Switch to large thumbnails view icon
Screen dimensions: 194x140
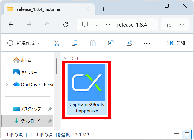pos(187,134)
